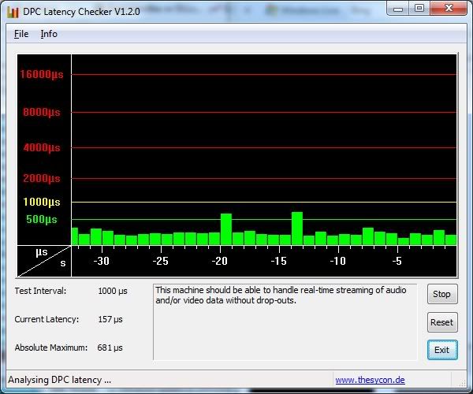Click the tall latency bar near -20 seconds
The image size is (473, 394).
pyautogui.click(x=226, y=229)
